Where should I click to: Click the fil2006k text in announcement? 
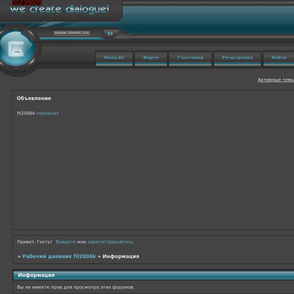(26, 113)
